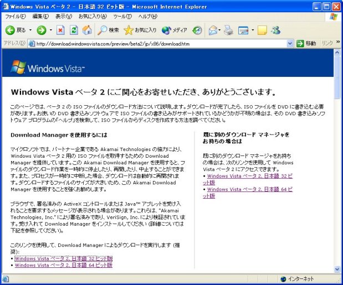Viewport: 343px width, 285px height.
Task: Click the vertical scrollbar down arrow
Action: click(337, 270)
